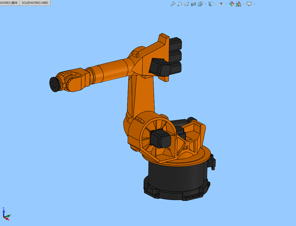Toggle the Hide/Show Items eye icon

[221, 4]
